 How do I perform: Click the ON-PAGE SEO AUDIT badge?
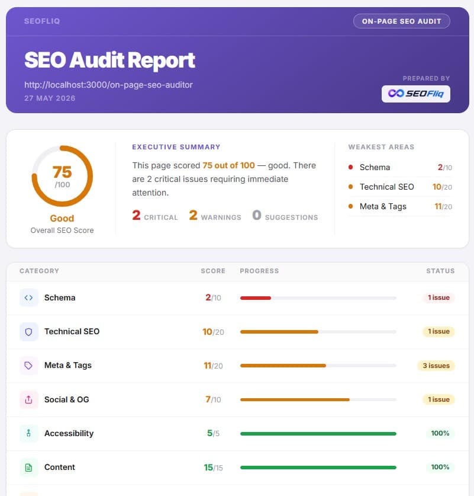[401, 21]
